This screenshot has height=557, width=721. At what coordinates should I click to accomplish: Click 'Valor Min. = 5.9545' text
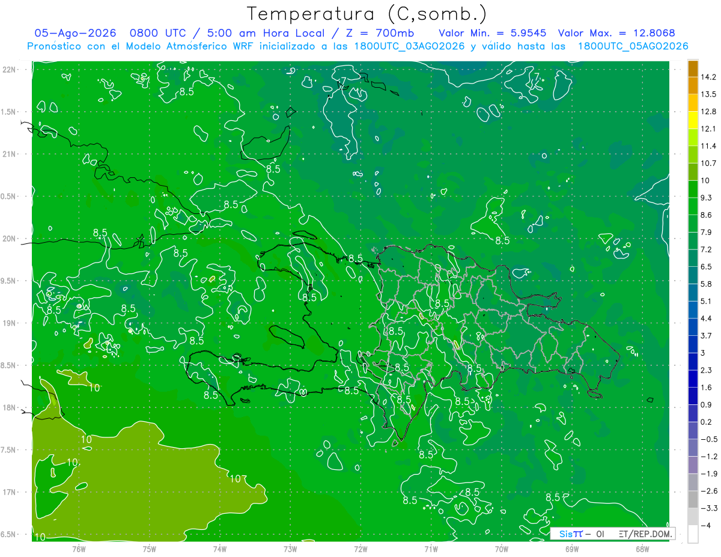492,33
